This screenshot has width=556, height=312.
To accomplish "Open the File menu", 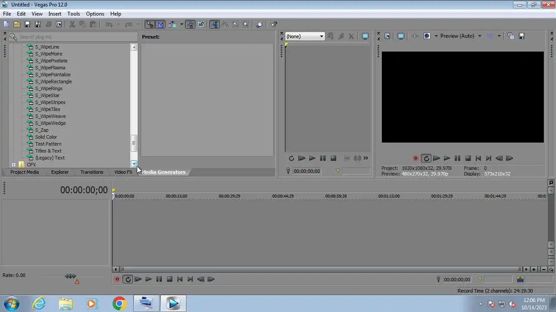I will pyautogui.click(x=7, y=14).
